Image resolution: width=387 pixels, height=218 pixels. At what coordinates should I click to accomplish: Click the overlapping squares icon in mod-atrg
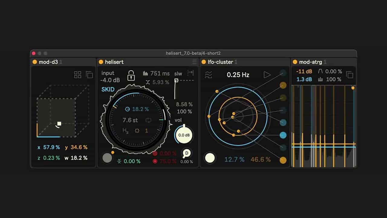tap(350, 75)
